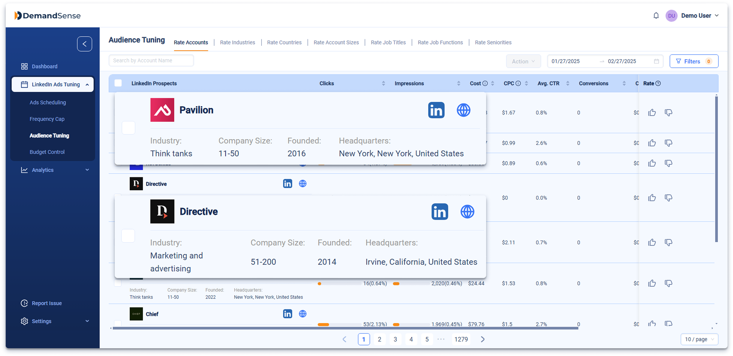Expand the Settings sidebar section
Image resolution: width=733 pixels, height=356 pixels.
pos(55,321)
